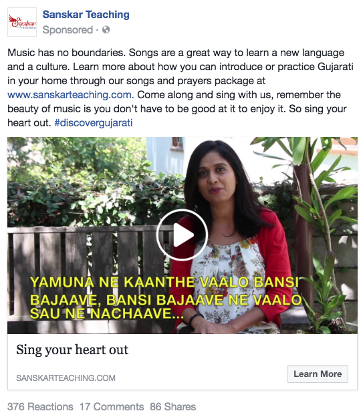The image size is (363, 415).
Task: Click the public globe audience icon
Action: pos(106,29)
